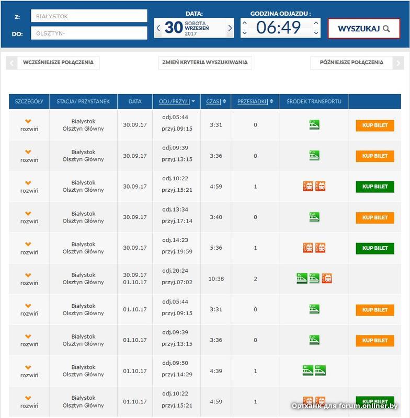Buy ticket for the 09:39 train on 30.09.17
410x418 pixels.
tap(375, 156)
